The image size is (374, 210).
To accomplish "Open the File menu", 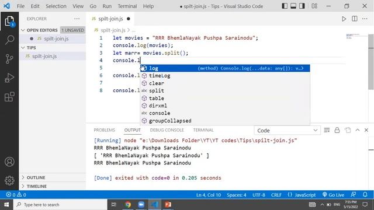I will tap(20, 6).
